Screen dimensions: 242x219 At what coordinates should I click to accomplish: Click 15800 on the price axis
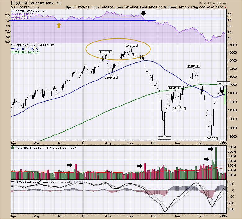coord(232,45)
